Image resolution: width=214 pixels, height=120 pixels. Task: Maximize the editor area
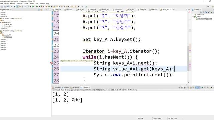189,10
